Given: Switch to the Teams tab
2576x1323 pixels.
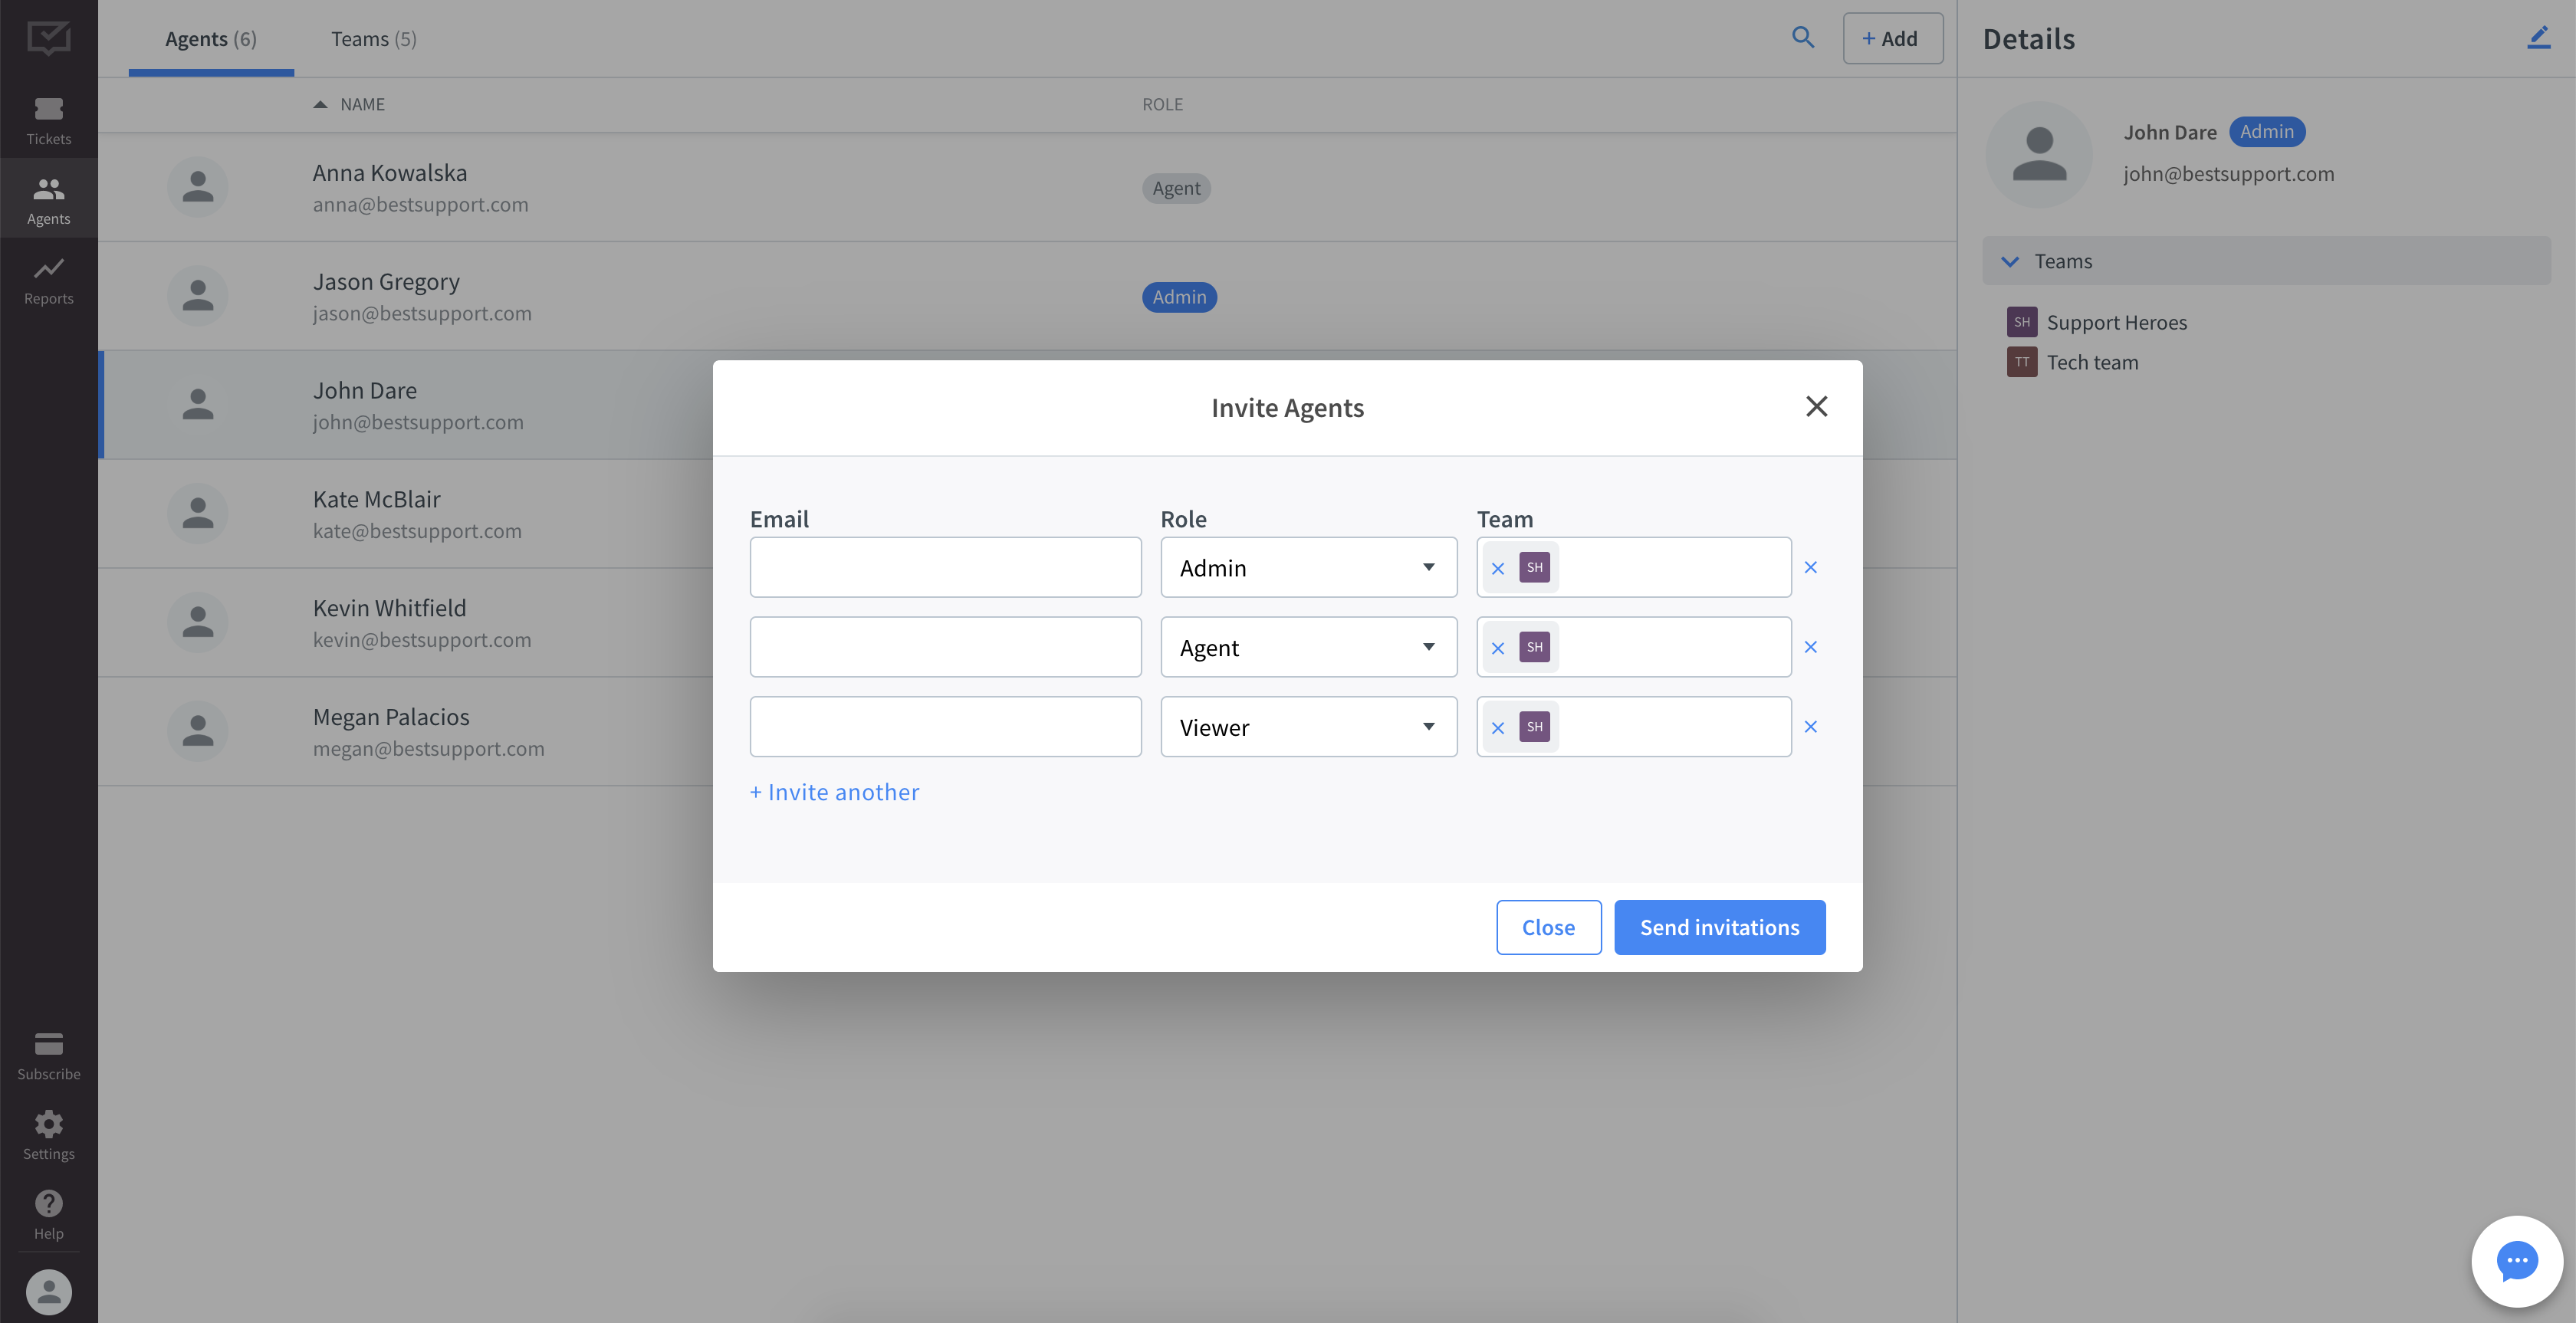Looking at the screenshot, I should 371,37.
